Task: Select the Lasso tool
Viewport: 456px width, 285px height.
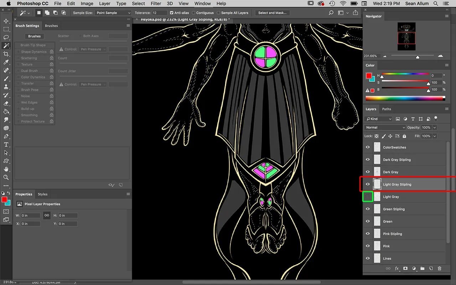Action: pyautogui.click(x=6, y=37)
